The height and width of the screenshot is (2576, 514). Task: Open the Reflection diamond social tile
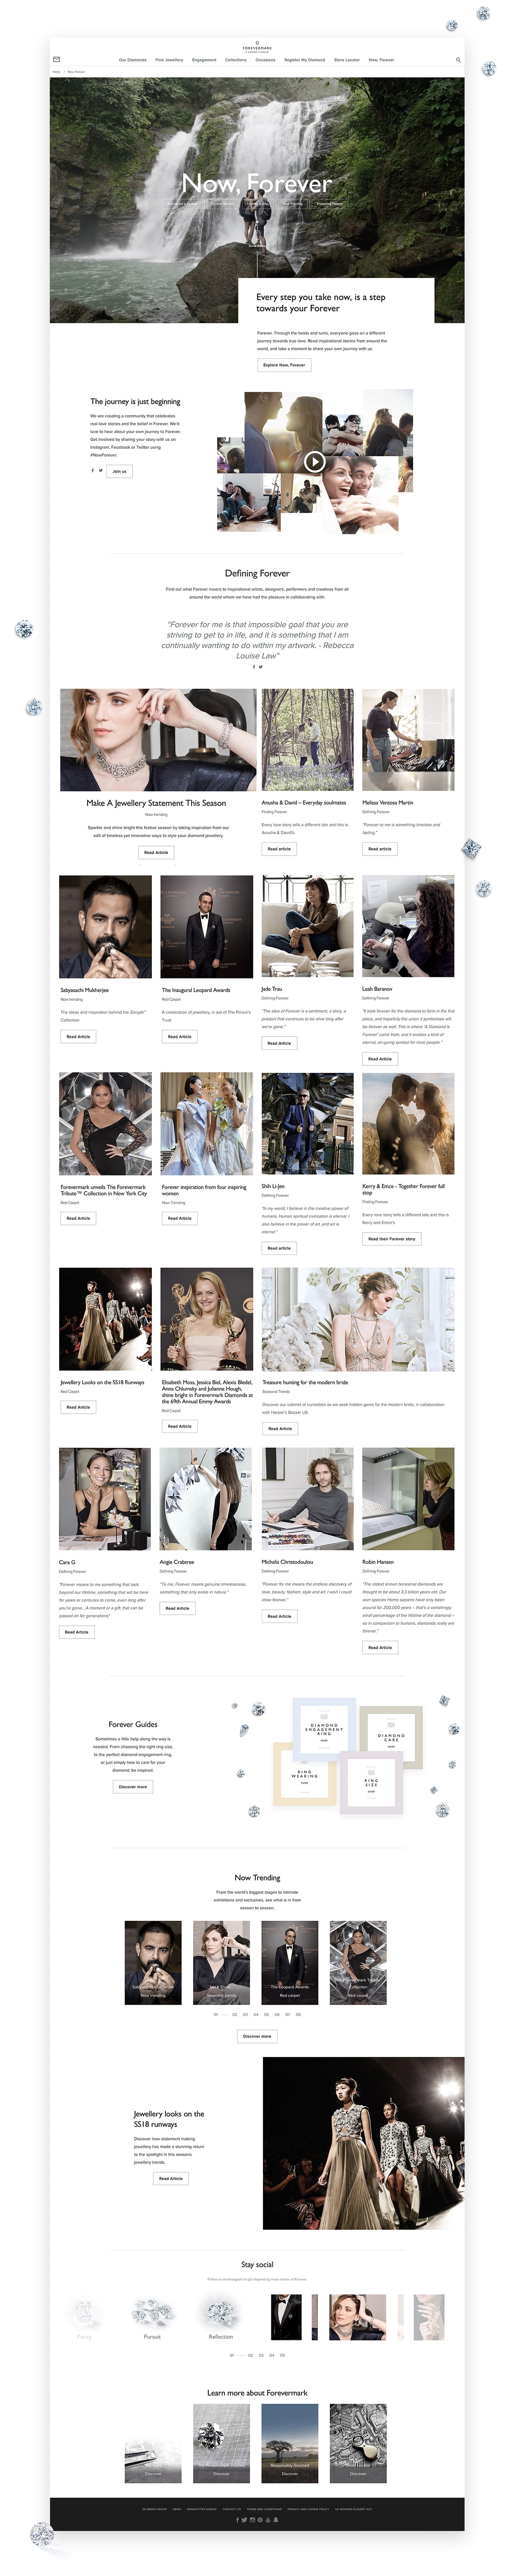[x=220, y=2318]
